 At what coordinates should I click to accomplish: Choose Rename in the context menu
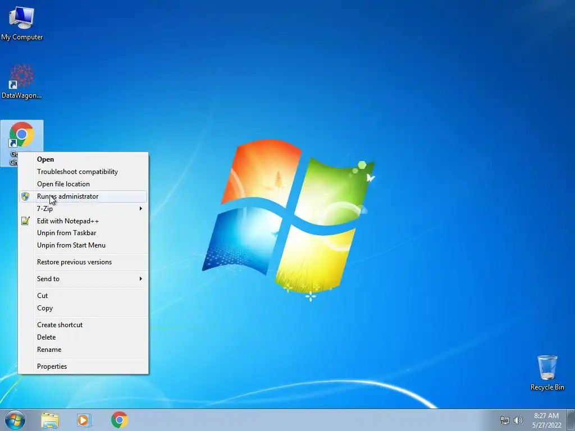(83, 350)
